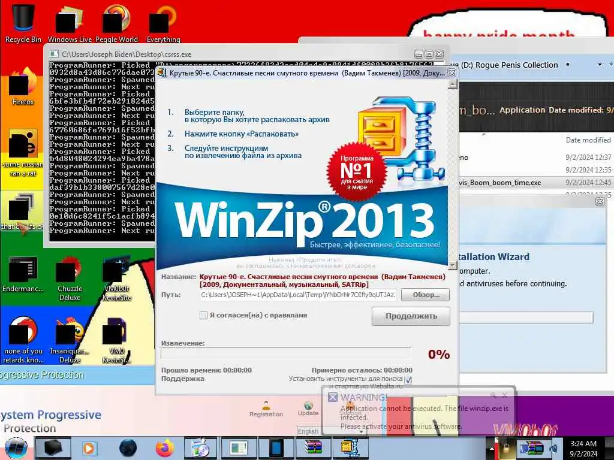Select the VM0 KevinSi... desktop icon
The width and height of the screenshot is (614, 460).
(116, 340)
